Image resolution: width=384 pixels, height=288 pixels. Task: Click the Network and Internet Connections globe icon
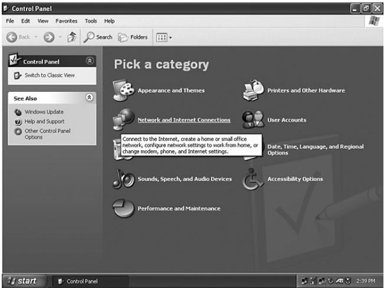[123, 120]
